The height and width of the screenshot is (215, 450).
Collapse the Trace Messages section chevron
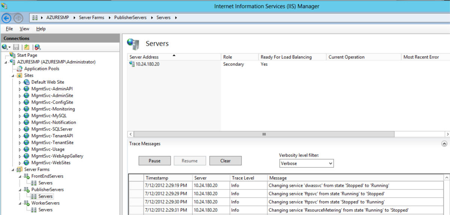(444, 144)
